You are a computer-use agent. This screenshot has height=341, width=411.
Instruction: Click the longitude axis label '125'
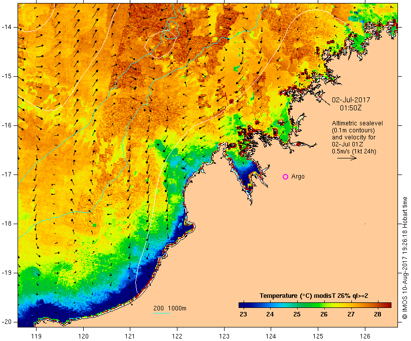318,336
